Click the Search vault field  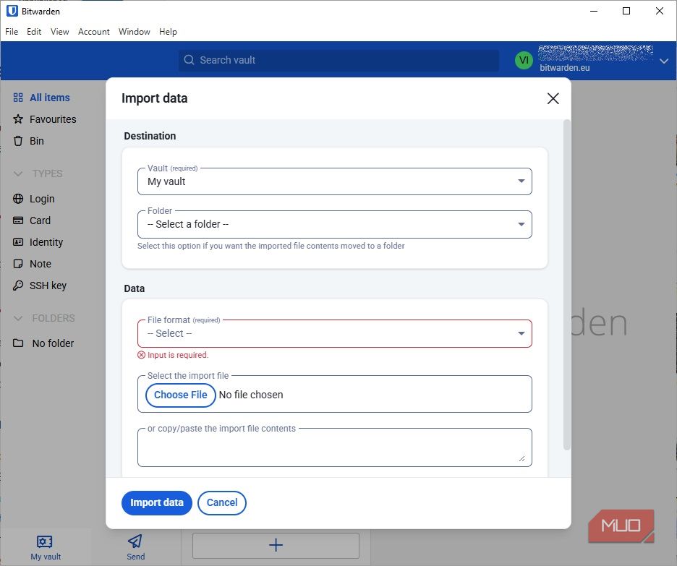339,60
